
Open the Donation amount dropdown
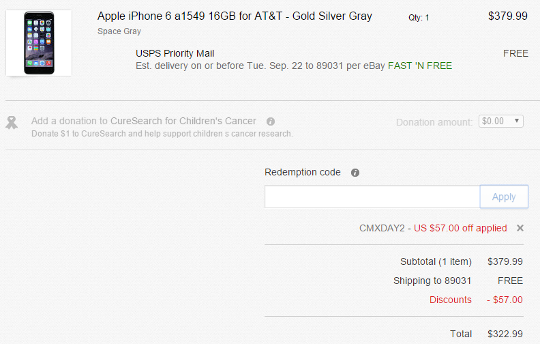pos(501,121)
